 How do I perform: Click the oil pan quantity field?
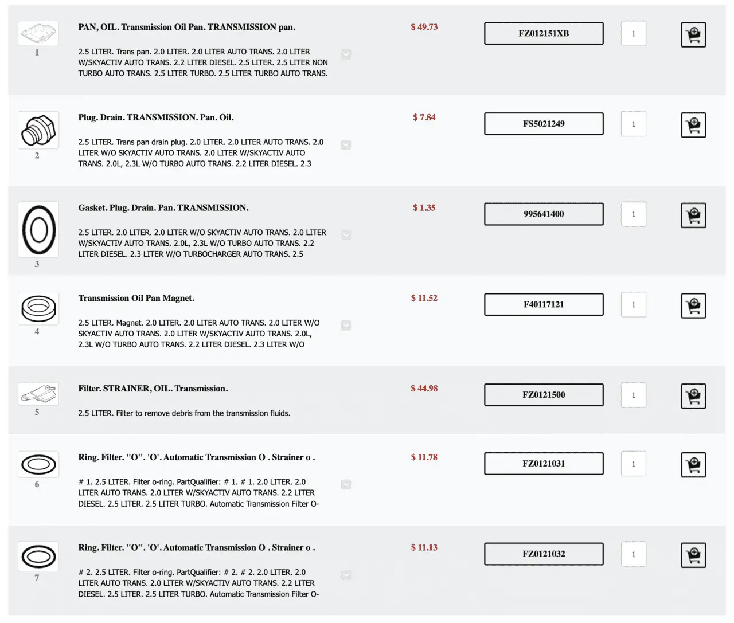click(x=633, y=34)
